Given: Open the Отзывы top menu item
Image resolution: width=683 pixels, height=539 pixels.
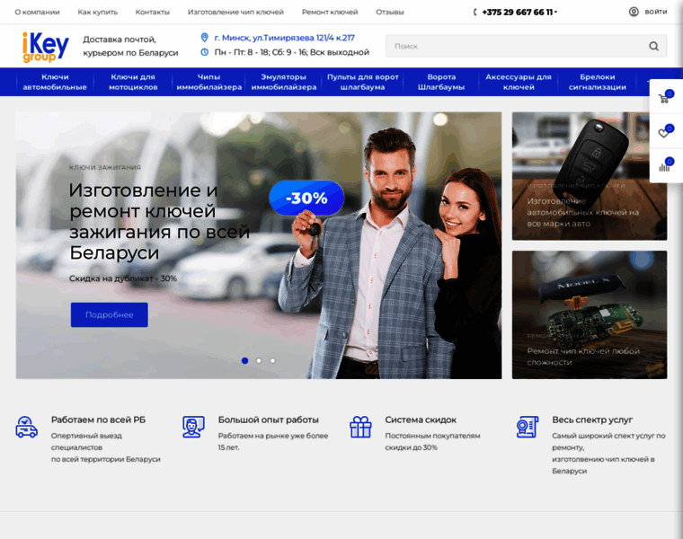Looking at the screenshot, I should (389, 12).
